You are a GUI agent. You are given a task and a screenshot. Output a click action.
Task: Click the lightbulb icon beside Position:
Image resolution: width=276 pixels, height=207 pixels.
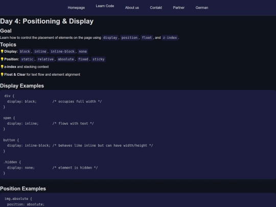click(2, 59)
